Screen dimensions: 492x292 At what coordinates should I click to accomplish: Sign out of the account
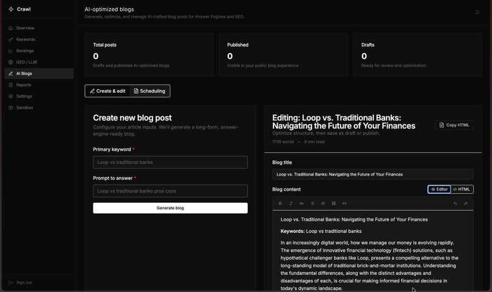tap(20, 282)
